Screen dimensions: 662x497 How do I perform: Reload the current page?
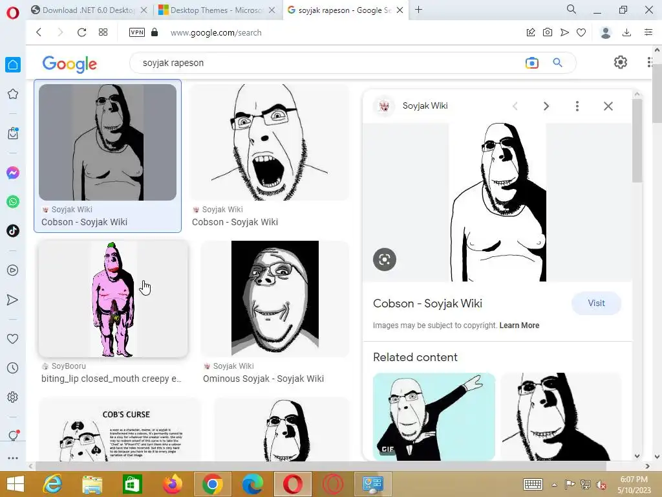pos(81,32)
